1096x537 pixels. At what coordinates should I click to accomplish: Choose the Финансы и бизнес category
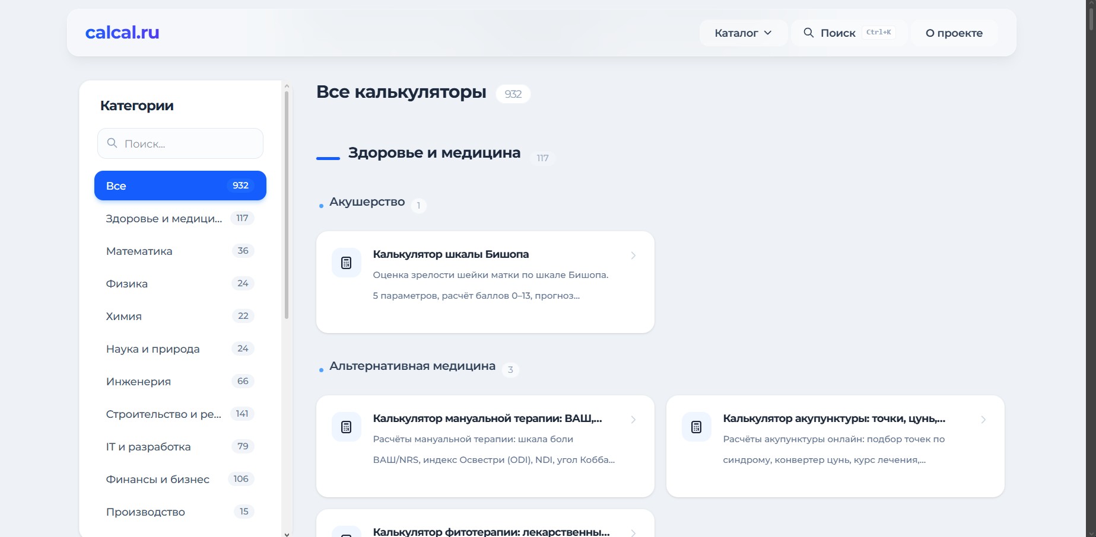158,480
